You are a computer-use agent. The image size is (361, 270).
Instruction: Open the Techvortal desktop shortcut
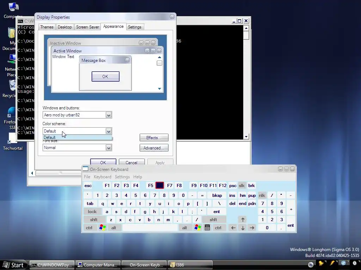pyautogui.click(x=13, y=142)
